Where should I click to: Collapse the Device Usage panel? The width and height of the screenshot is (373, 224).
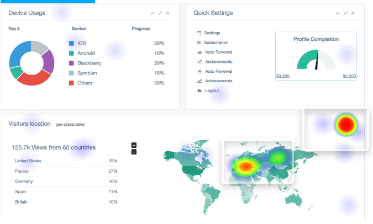153,13
